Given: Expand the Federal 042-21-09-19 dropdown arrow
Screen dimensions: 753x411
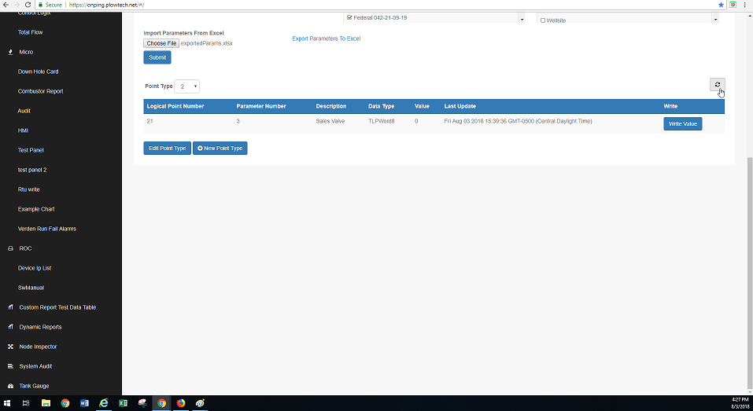Looking at the screenshot, I should pos(521,19).
